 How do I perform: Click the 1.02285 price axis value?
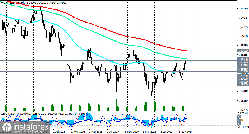click(x=243, y=110)
